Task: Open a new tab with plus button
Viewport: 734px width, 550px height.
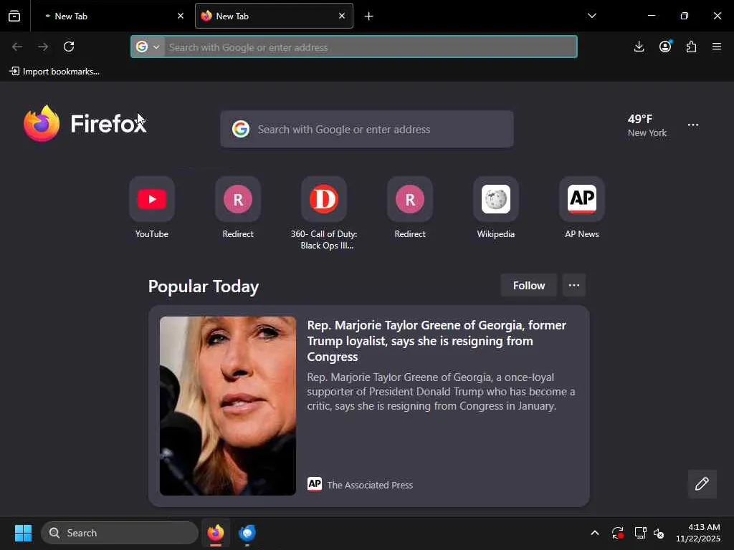Action: (369, 16)
